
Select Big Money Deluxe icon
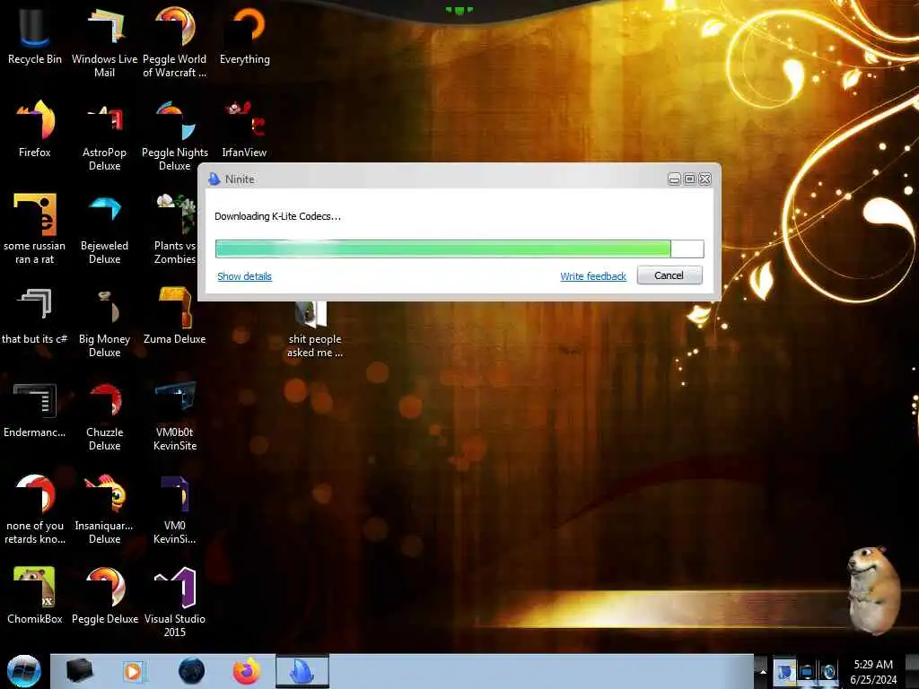pyautogui.click(x=104, y=322)
